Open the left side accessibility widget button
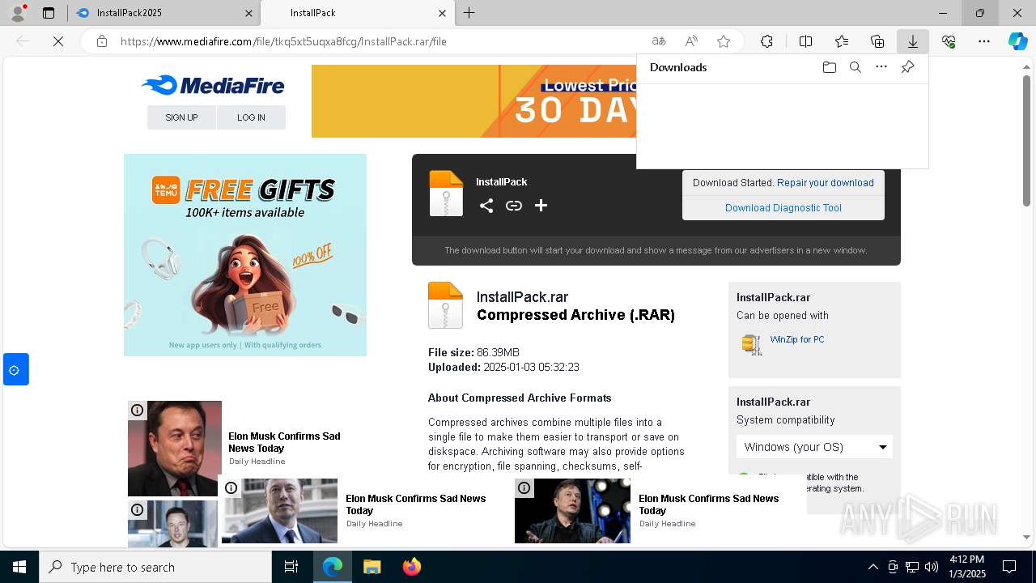 [x=15, y=370]
